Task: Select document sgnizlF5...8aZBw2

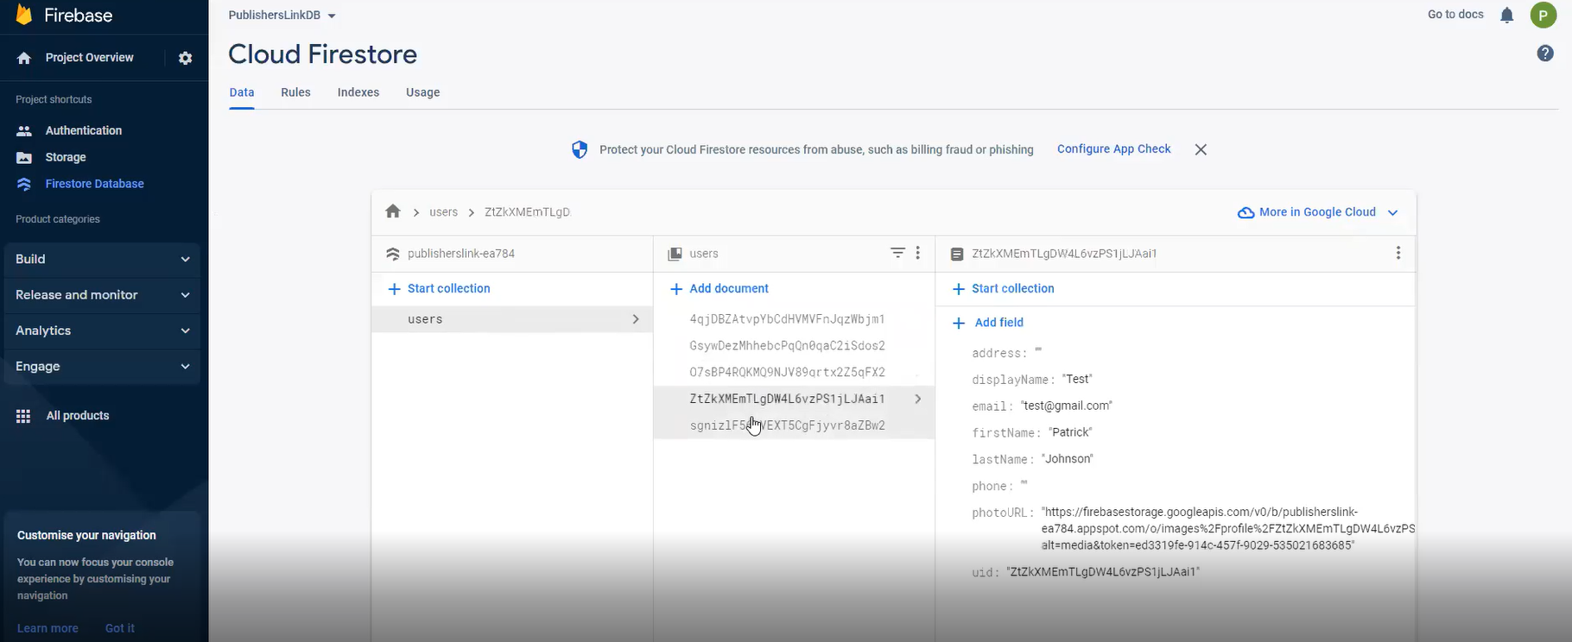Action: click(787, 425)
